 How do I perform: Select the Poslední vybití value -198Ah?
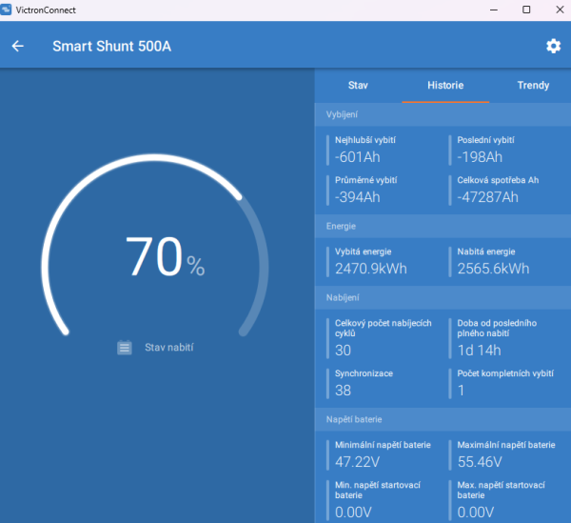[x=480, y=157]
